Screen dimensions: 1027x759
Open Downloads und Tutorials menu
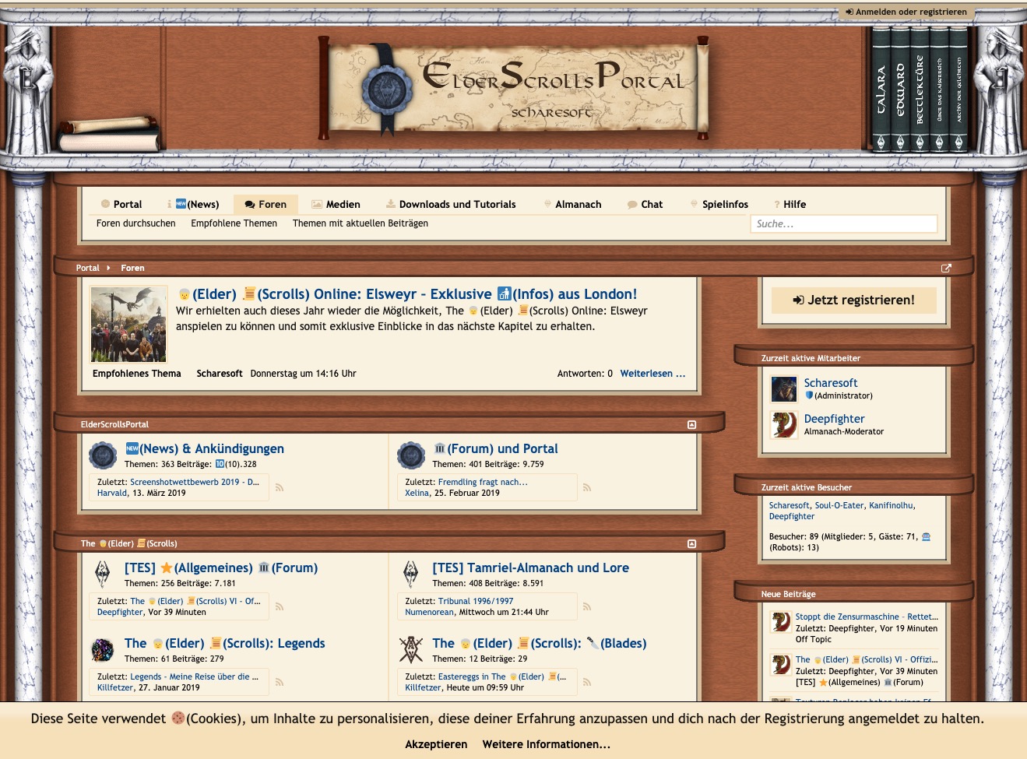pyautogui.click(x=457, y=204)
